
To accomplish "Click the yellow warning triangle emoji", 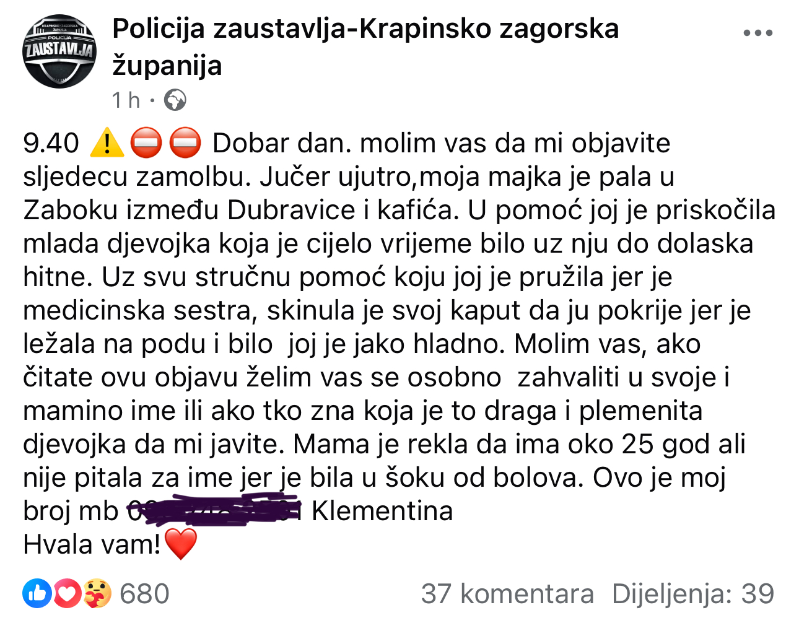I will (107, 143).
